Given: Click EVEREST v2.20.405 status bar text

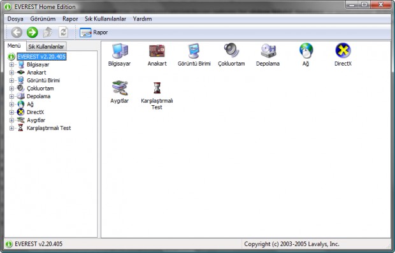Looking at the screenshot, I should pos(38,244).
